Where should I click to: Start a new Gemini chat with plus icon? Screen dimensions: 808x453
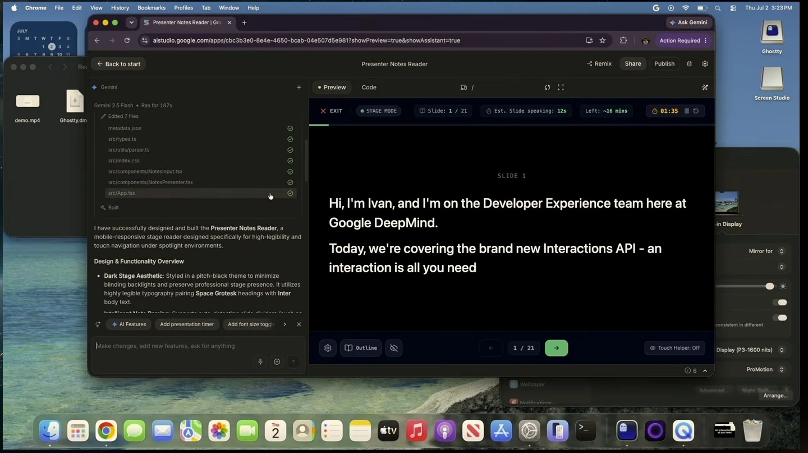click(x=299, y=88)
